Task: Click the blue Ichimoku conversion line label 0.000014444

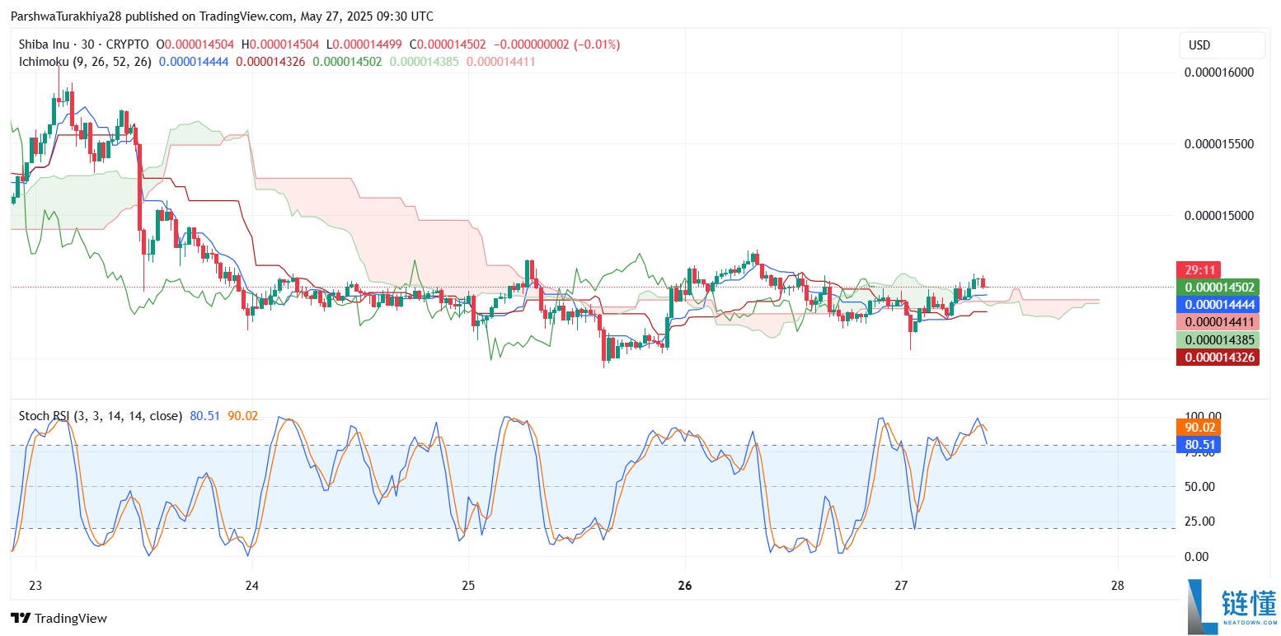Action: [1218, 304]
